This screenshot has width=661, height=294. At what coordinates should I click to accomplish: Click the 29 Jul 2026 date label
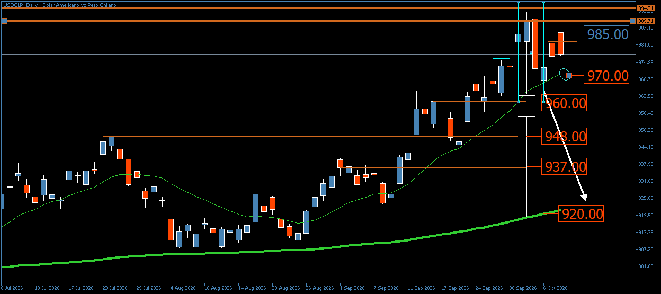(148, 288)
